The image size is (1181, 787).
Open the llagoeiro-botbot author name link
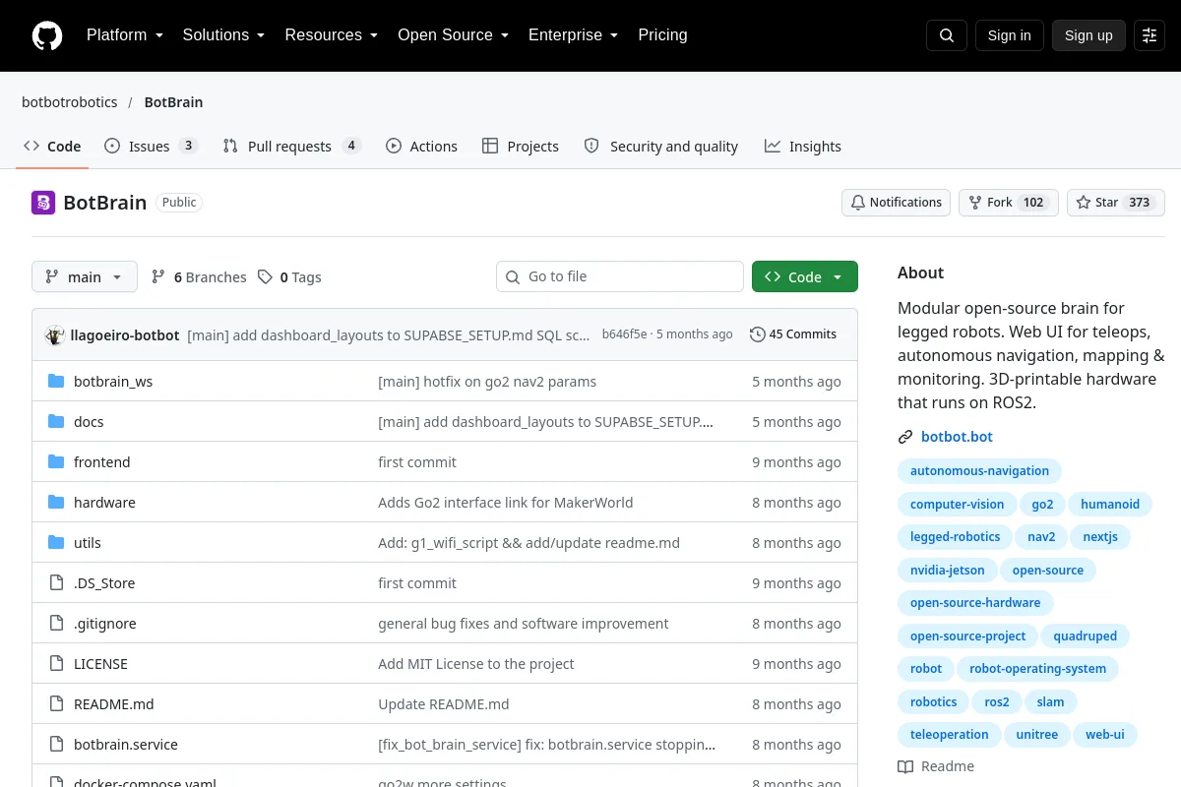125,335
